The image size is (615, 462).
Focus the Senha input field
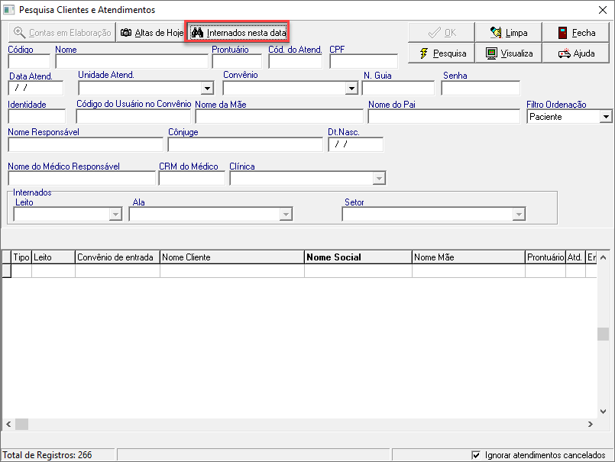point(481,89)
